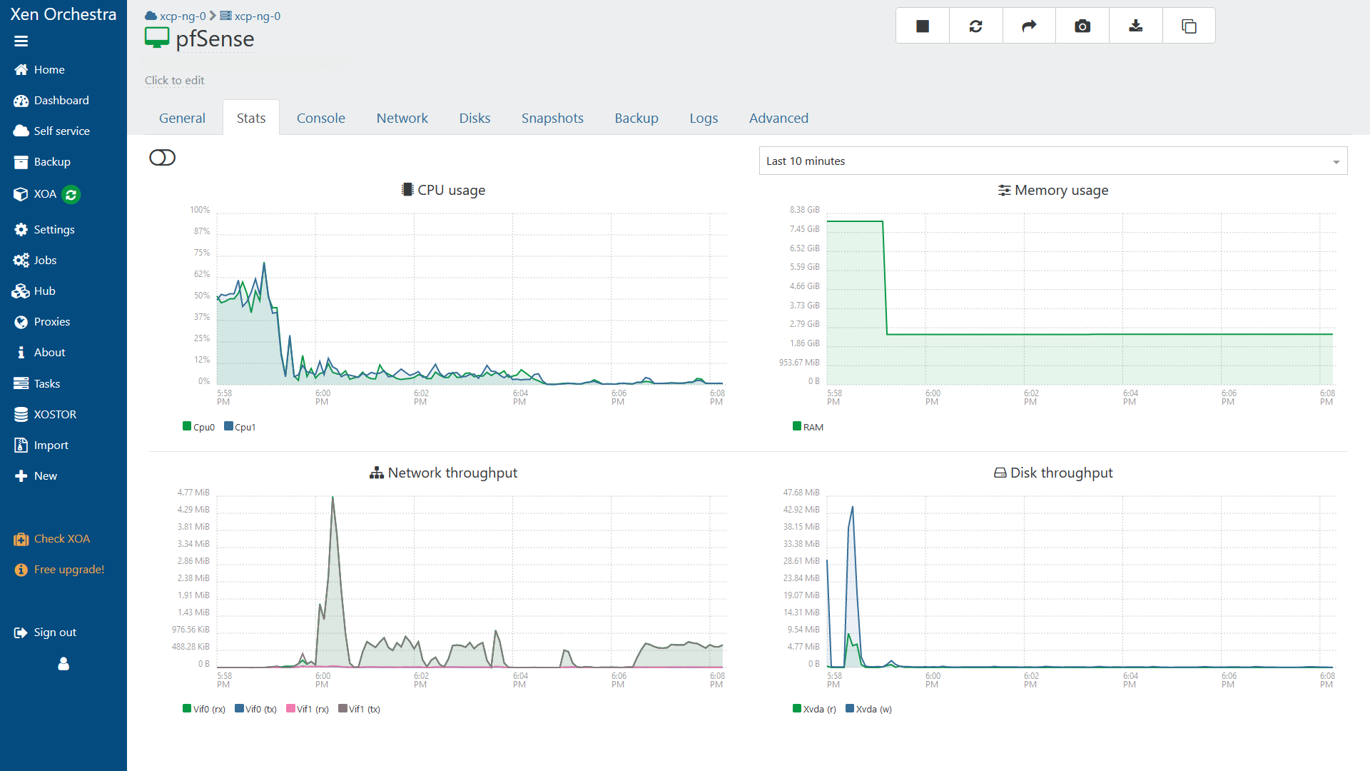Click the green XOA update badge
1370x771 pixels.
click(x=71, y=194)
